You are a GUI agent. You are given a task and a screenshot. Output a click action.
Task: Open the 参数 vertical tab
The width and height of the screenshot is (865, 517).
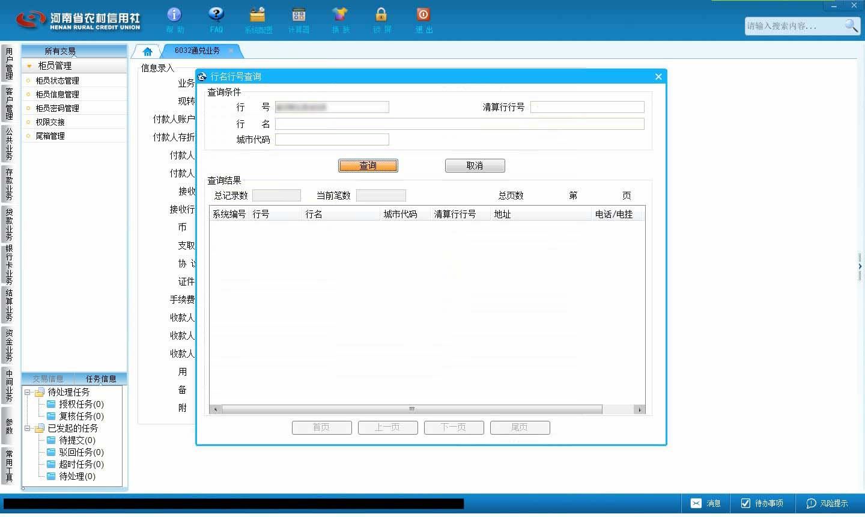(x=8, y=426)
